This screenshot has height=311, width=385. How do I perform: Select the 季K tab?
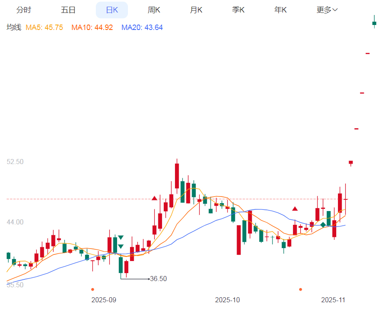click(238, 10)
